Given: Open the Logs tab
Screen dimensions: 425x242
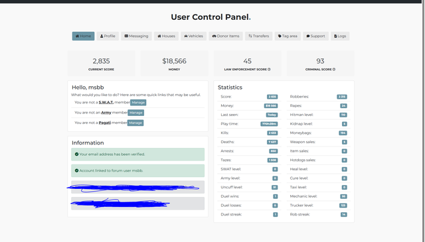Looking at the screenshot, I should [x=340, y=36].
